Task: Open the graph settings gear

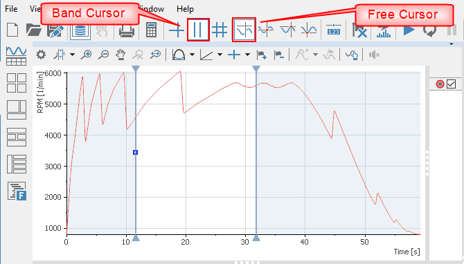Action: (41, 55)
